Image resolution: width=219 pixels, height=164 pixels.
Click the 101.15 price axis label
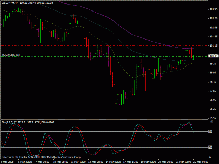click(213, 46)
